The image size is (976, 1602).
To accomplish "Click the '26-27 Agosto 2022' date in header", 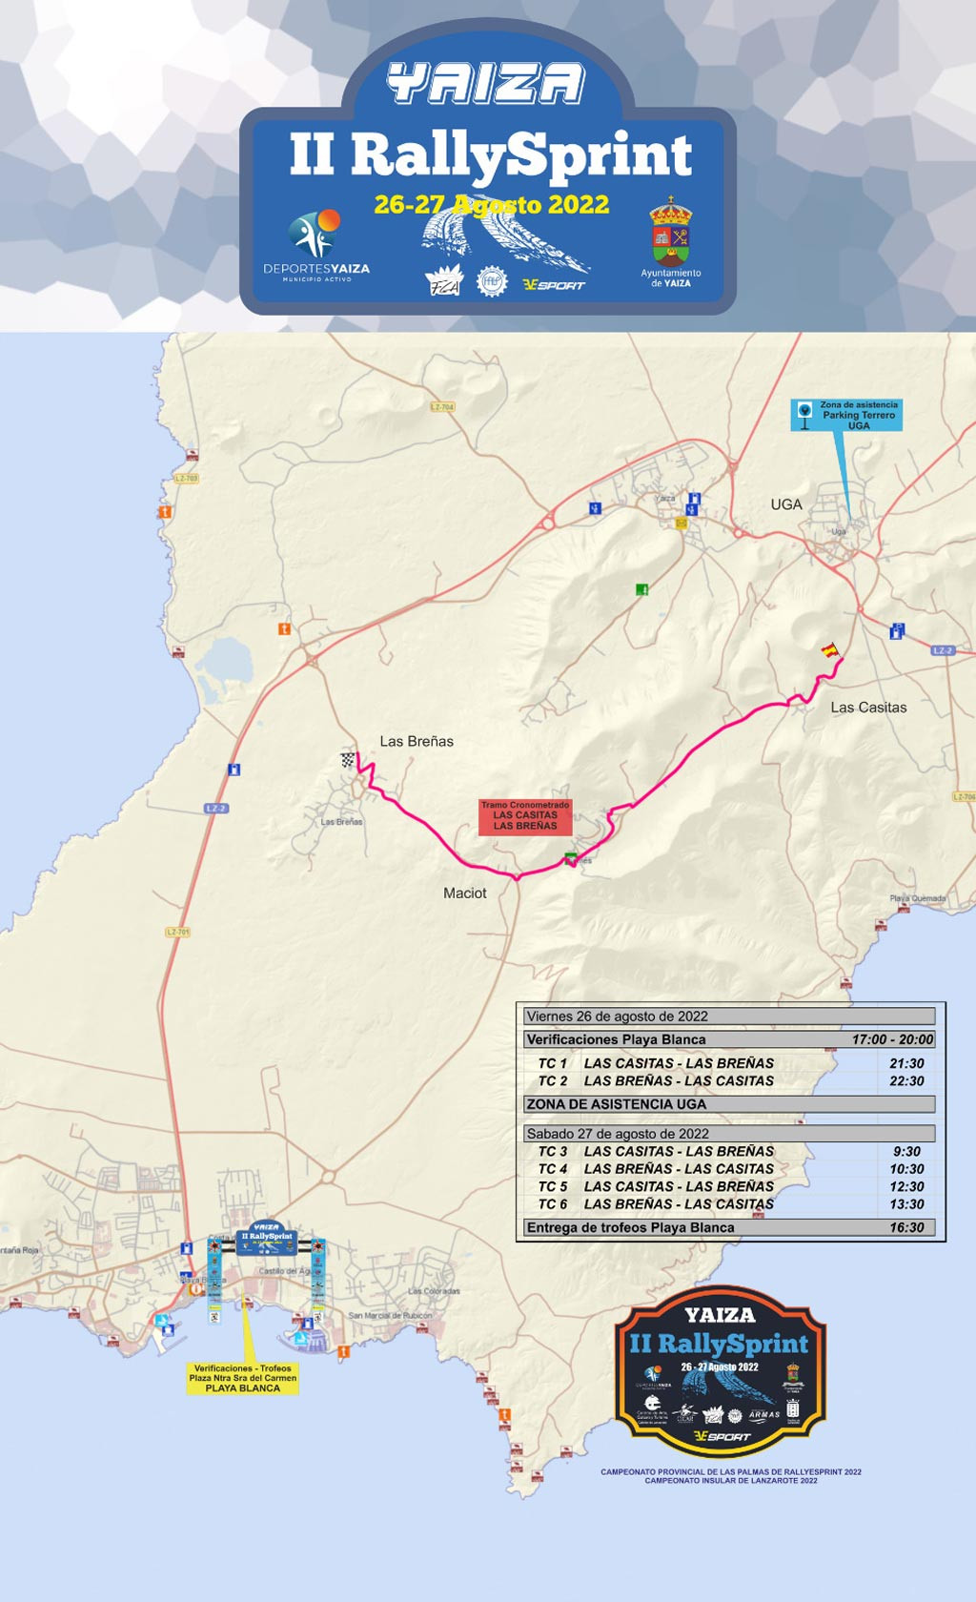I will point(492,205).
